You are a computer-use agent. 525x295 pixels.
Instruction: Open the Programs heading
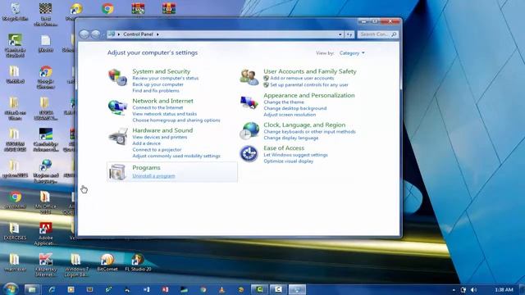(146, 167)
